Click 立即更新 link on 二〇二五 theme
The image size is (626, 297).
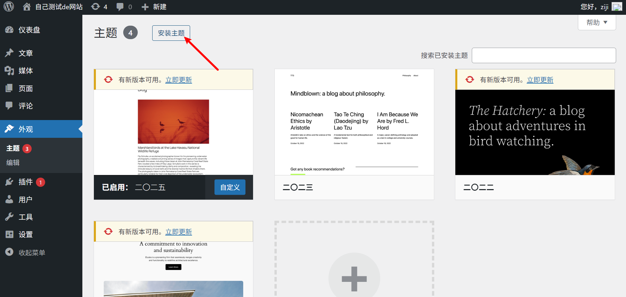179,80
